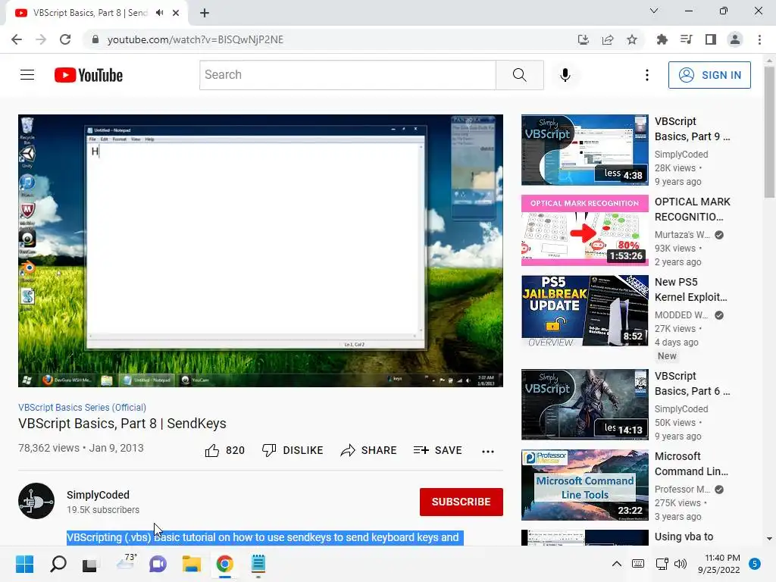Go back in browser history
The width and height of the screenshot is (776, 582).
tap(17, 39)
